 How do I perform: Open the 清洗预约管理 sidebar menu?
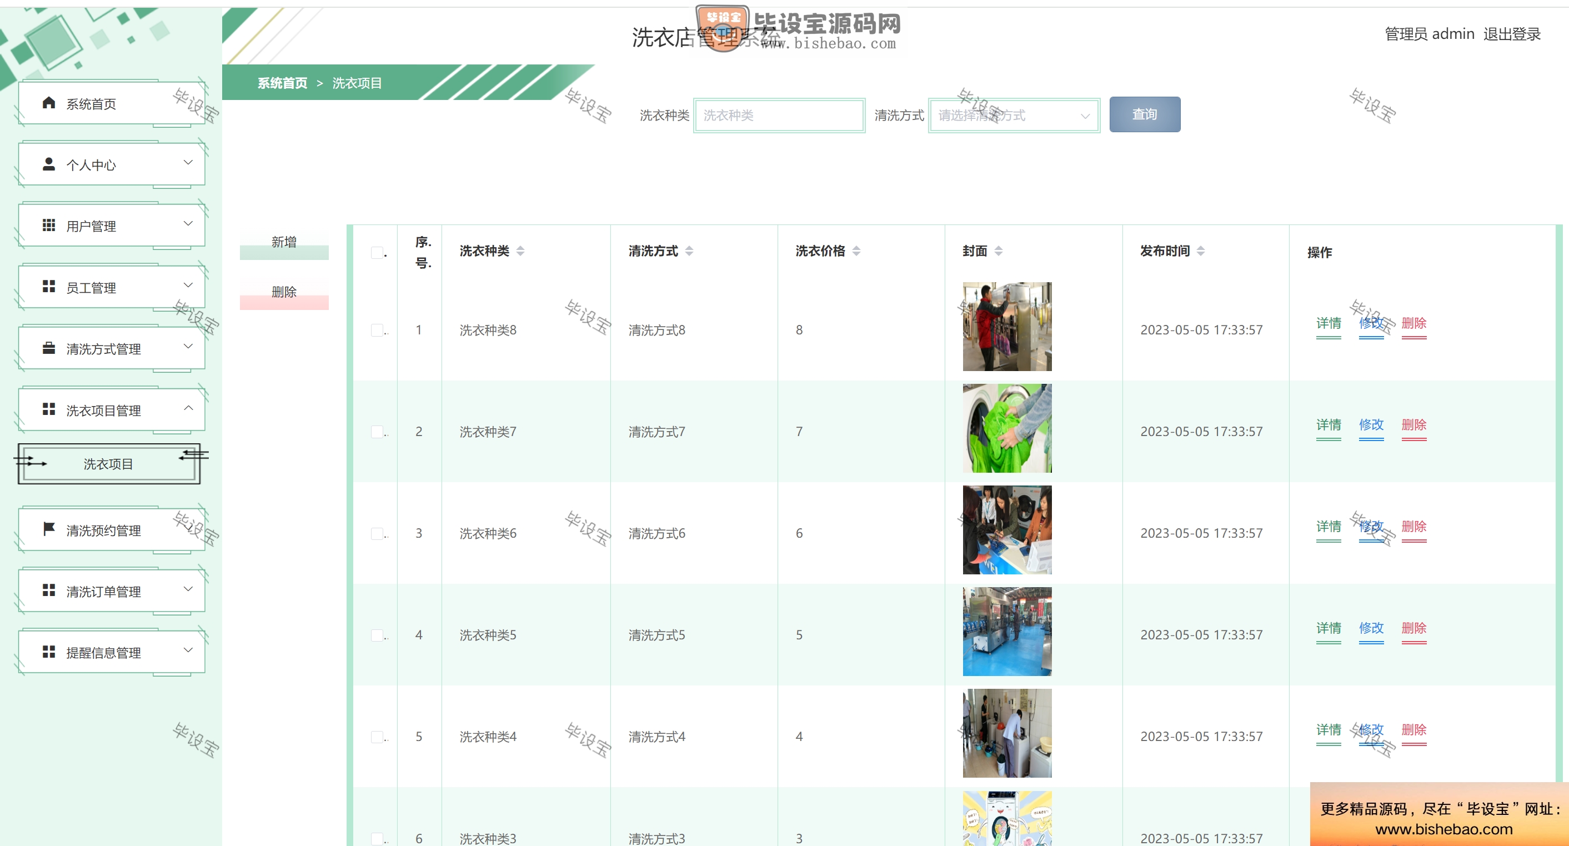point(112,530)
